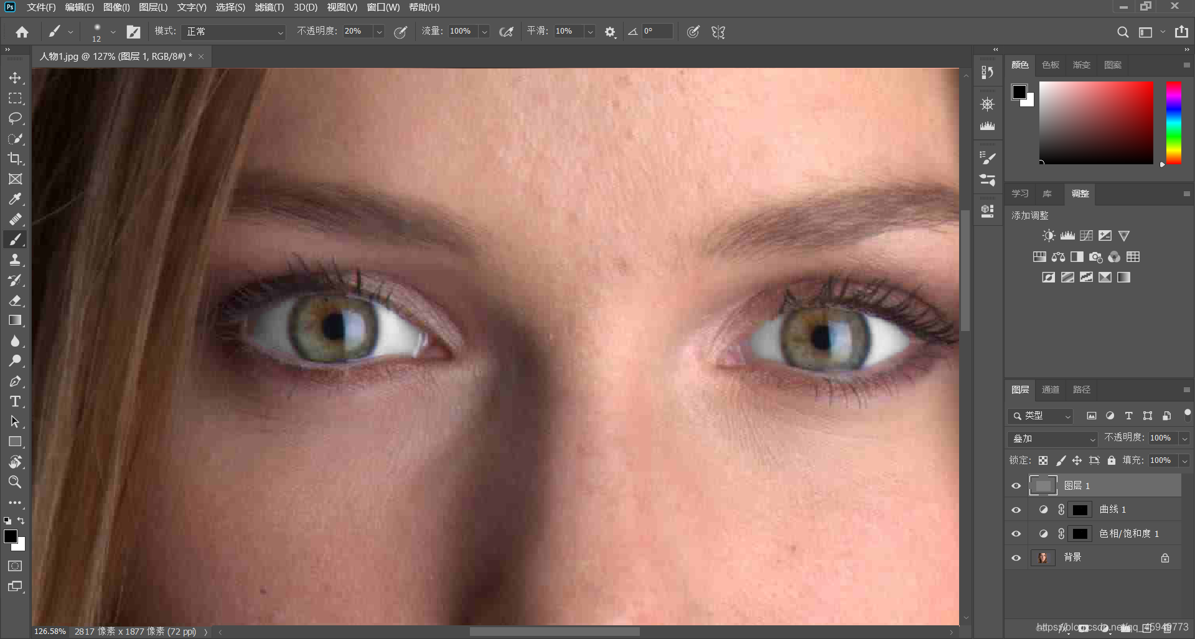Toggle Quick Mask mode
The width and height of the screenshot is (1195, 639).
tap(15, 566)
